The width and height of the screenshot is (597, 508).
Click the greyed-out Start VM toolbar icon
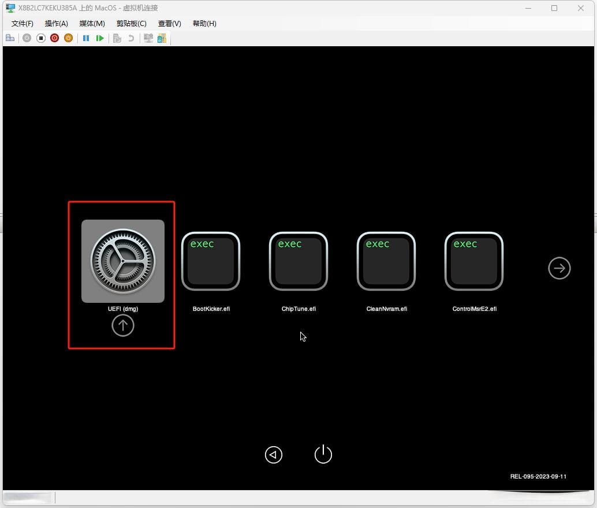coord(27,38)
